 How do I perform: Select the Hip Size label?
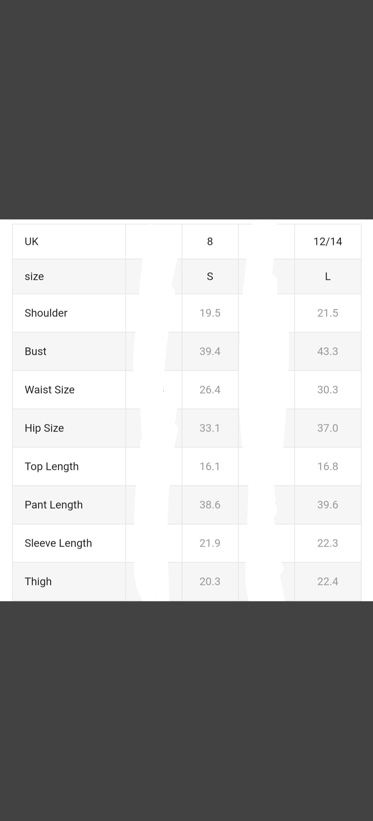(44, 428)
